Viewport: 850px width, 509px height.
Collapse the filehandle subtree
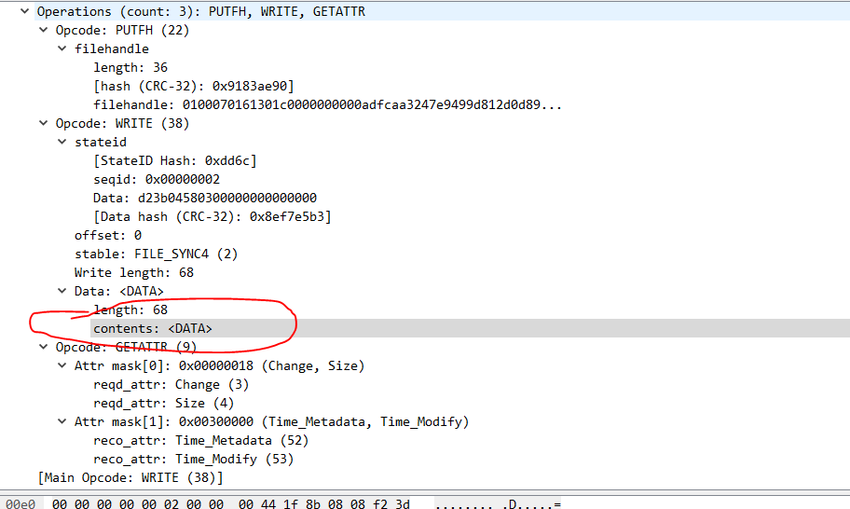tap(62, 48)
